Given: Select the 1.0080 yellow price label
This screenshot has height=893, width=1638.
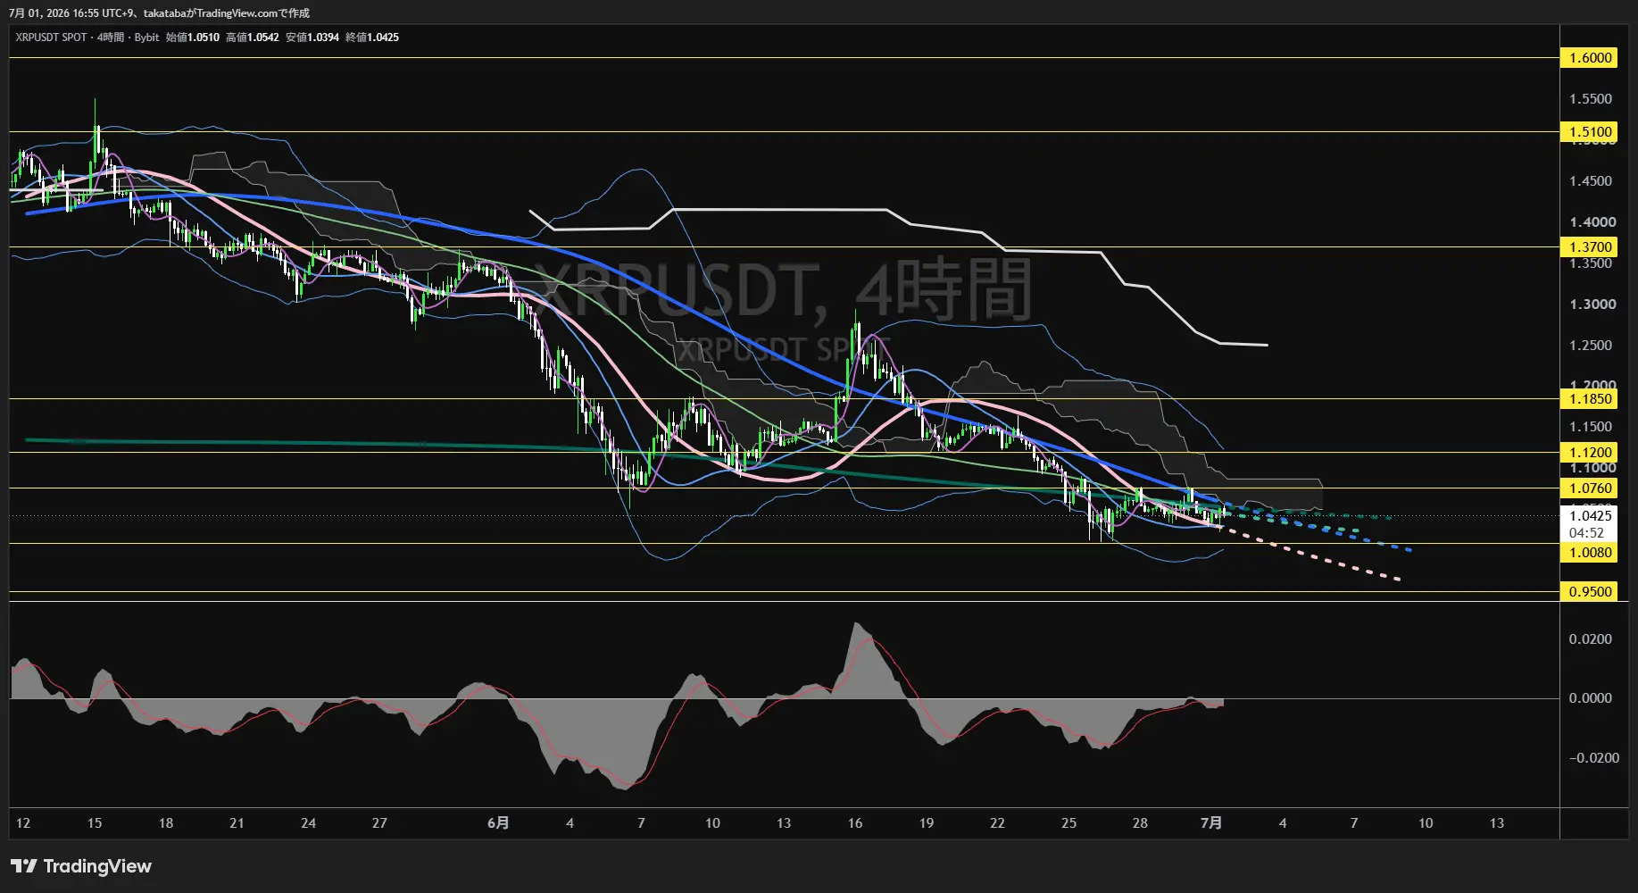Looking at the screenshot, I should click(x=1590, y=553).
